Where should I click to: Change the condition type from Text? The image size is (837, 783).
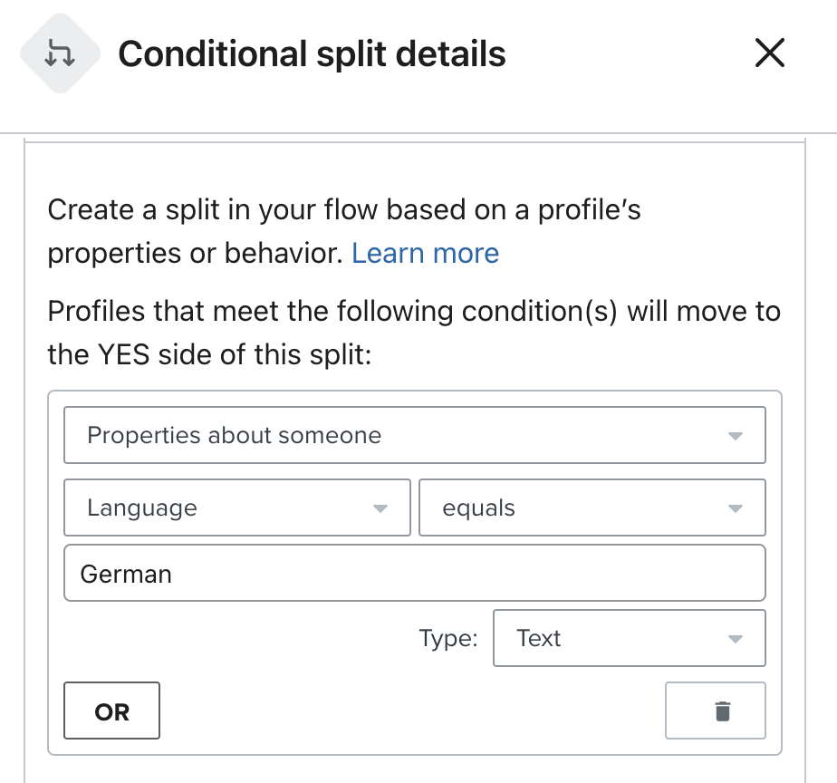[x=629, y=638]
